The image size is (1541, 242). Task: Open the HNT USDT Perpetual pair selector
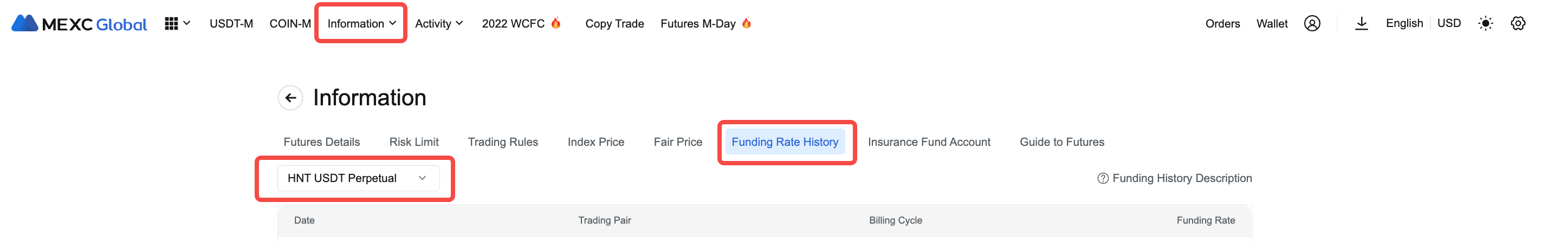click(358, 178)
